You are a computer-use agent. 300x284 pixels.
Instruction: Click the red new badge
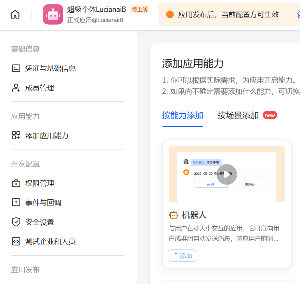click(x=270, y=115)
